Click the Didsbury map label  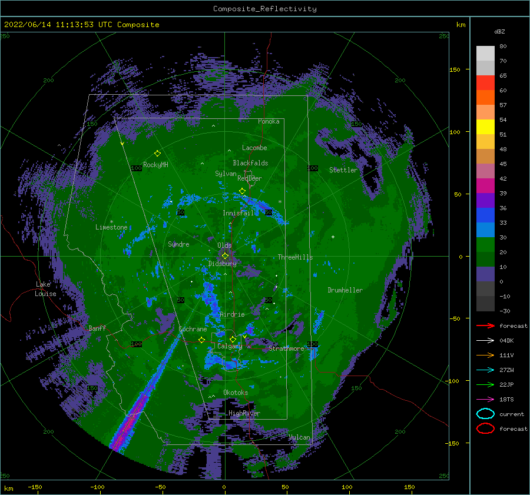[x=222, y=264]
